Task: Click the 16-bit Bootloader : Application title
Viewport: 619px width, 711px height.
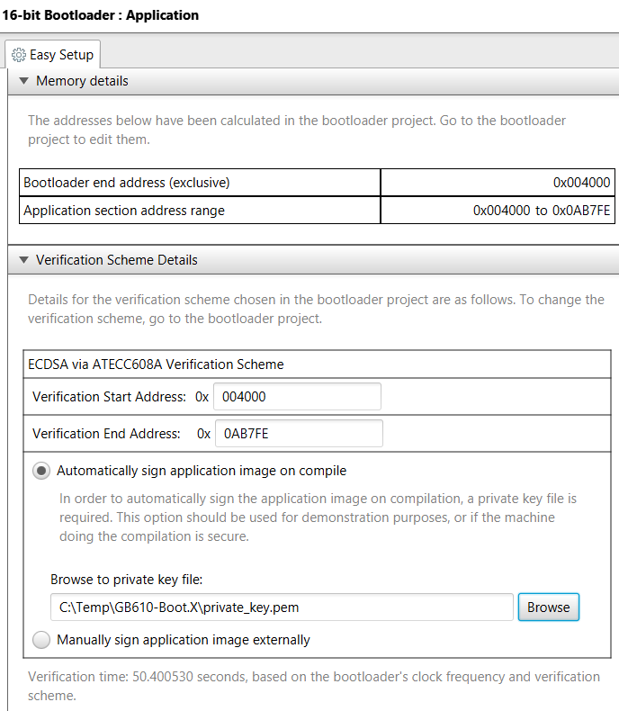Action: (x=101, y=15)
